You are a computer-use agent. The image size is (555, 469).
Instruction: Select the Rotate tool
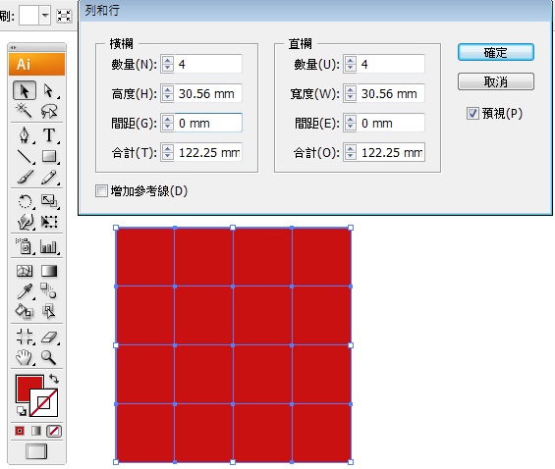pos(25,201)
